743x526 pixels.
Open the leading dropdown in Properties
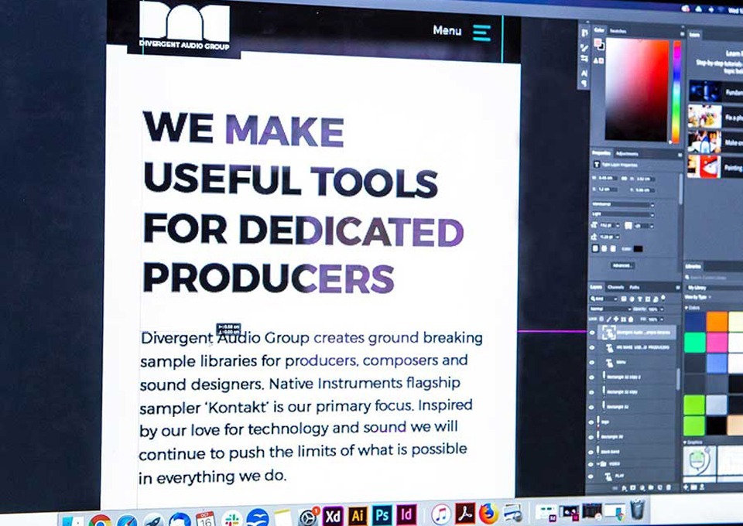coord(618,237)
